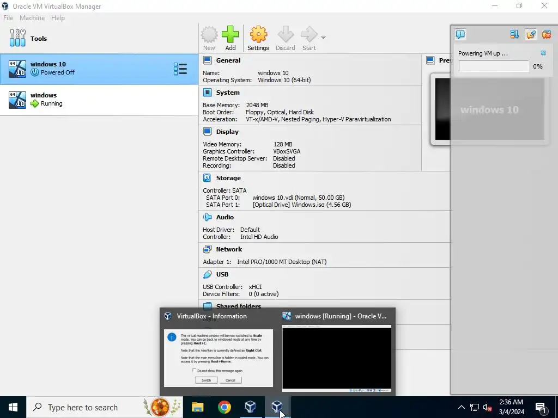Select the VirtualBox - Information taskbar preview
Viewport: 558px width, 418px height.
218,352
